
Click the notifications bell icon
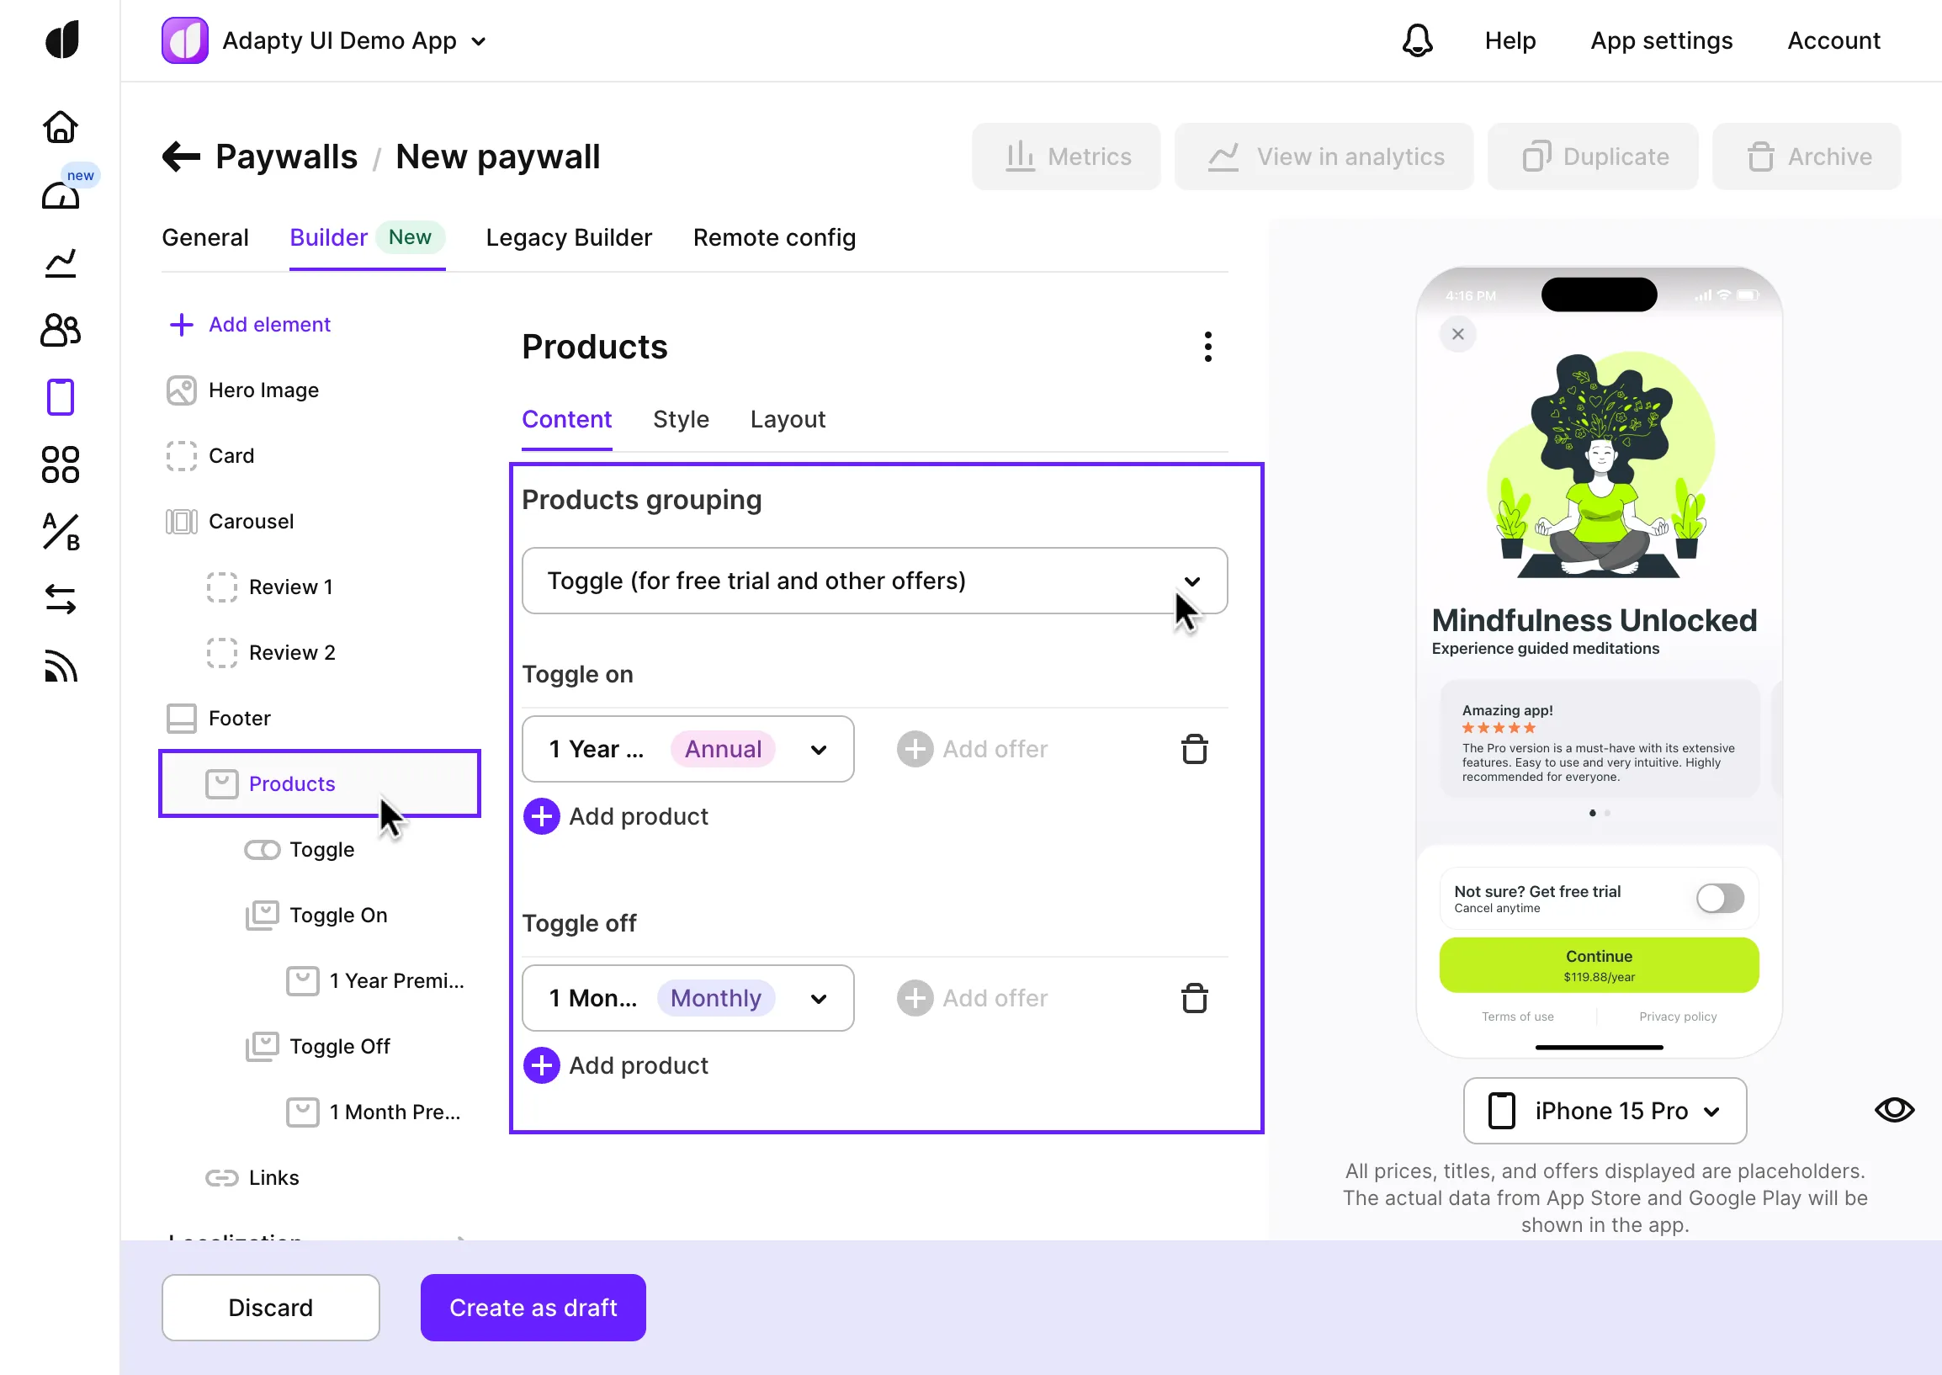pyautogui.click(x=1417, y=40)
